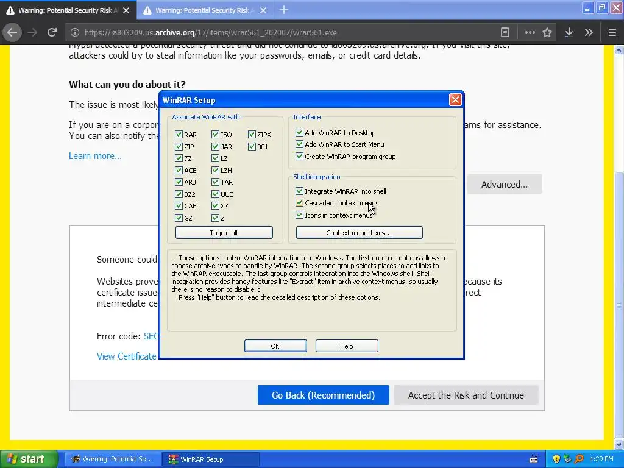Click the page scrollbar up arrow

click(x=619, y=50)
